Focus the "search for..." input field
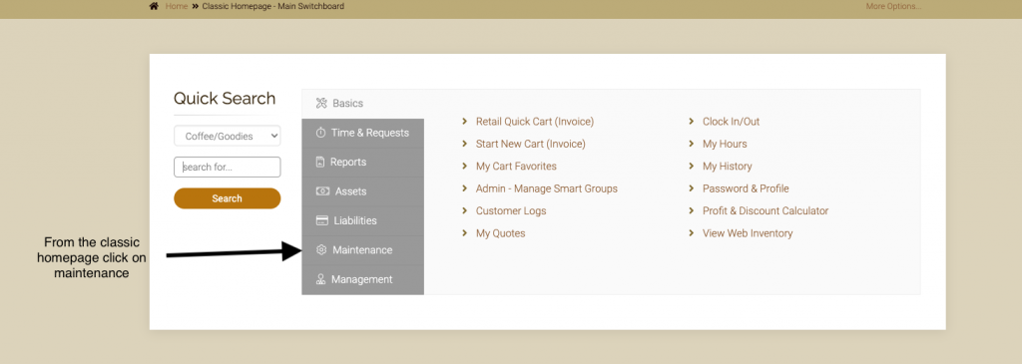This screenshot has width=1022, height=364. click(x=227, y=167)
